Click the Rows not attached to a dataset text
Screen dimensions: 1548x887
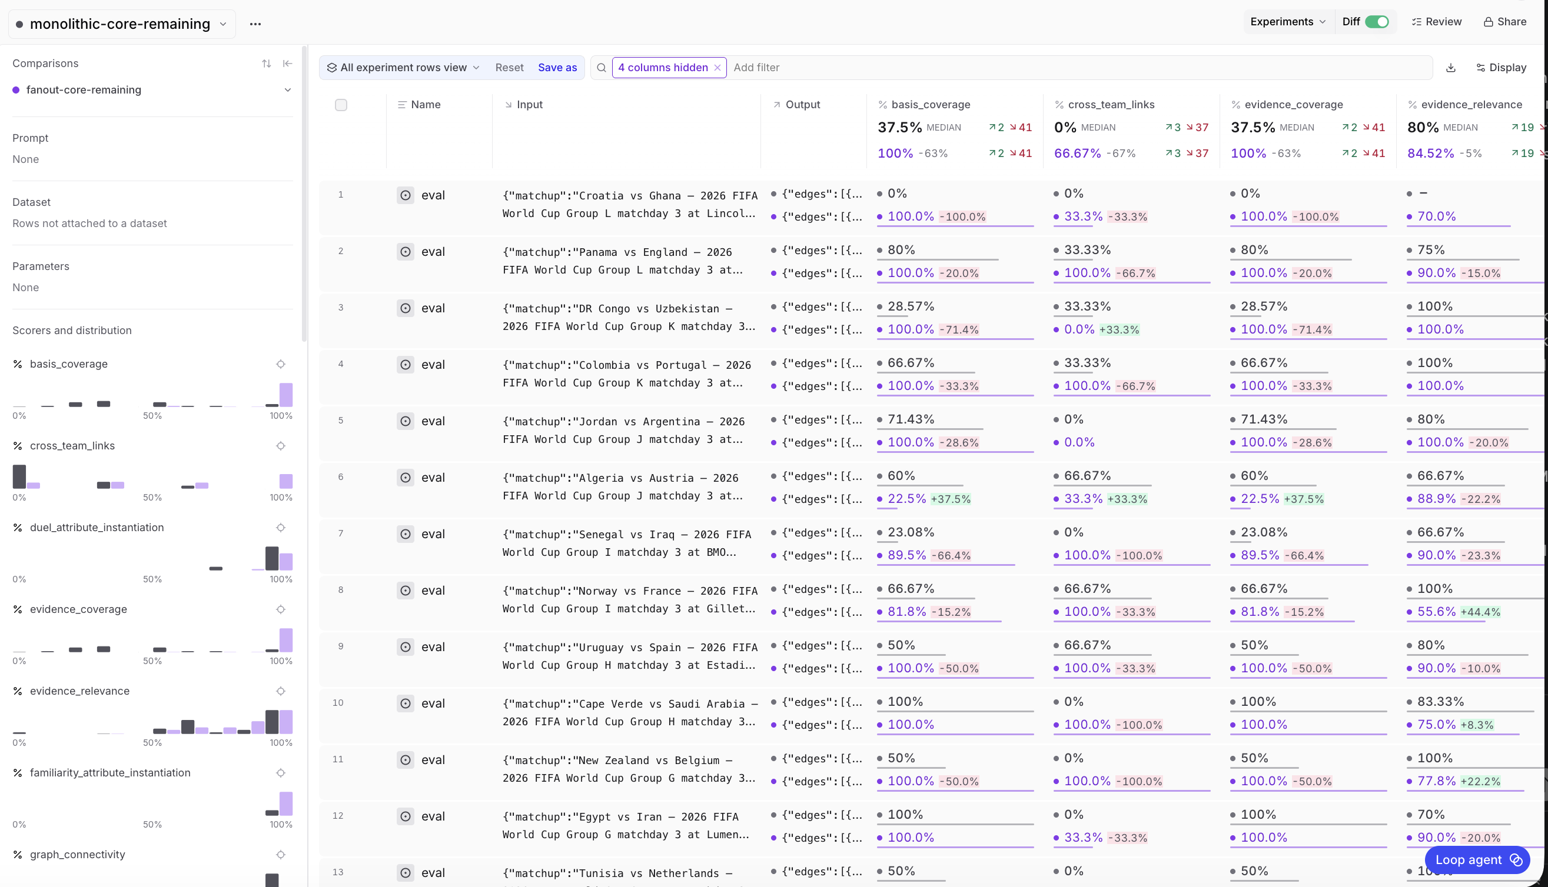pyautogui.click(x=89, y=224)
